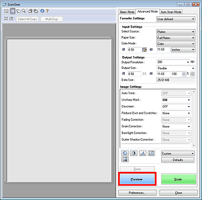Select the Crop tool in toolbar
The height and width of the screenshot is (200, 202).
tap(13, 11)
